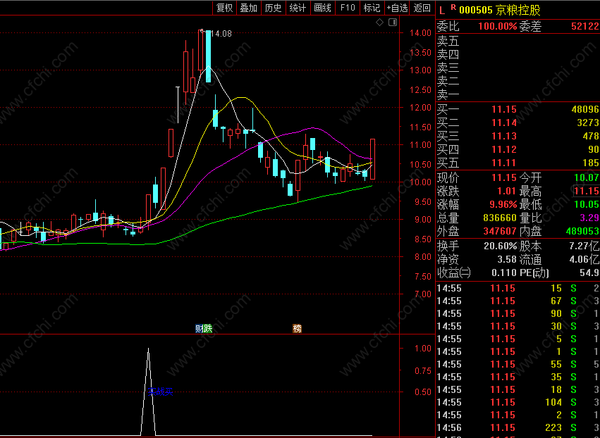Click the 收益(三) value 0.110
Image resolution: width=600 pixels, height=438 pixels.
click(504, 273)
